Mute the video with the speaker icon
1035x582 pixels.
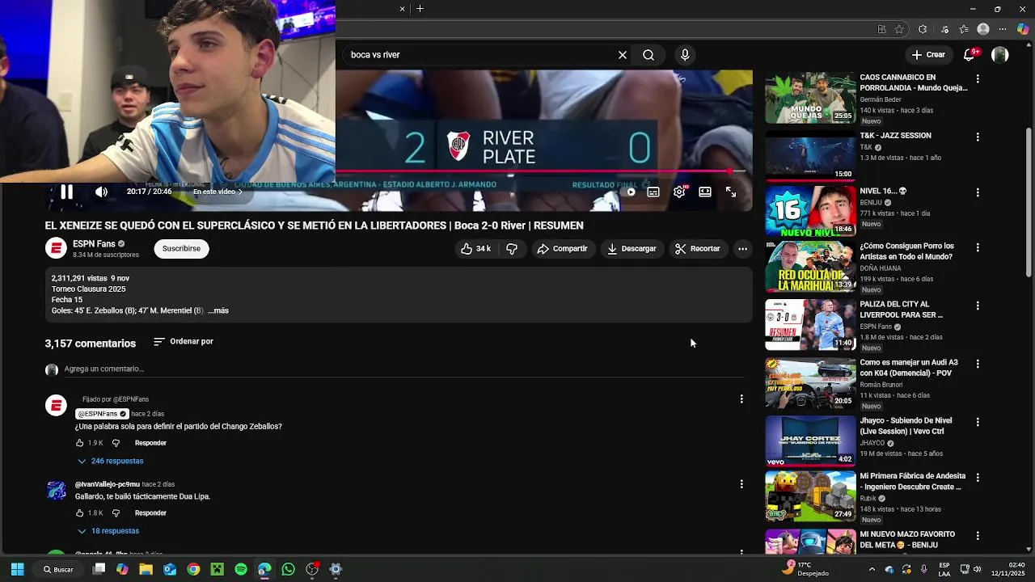click(x=101, y=192)
